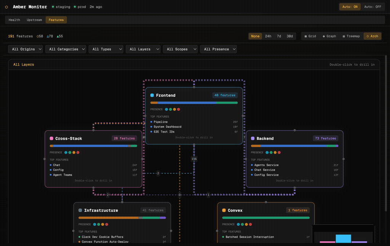
Task: Click the red presence dot in Convex card
Action: click(x=251, y=224)
